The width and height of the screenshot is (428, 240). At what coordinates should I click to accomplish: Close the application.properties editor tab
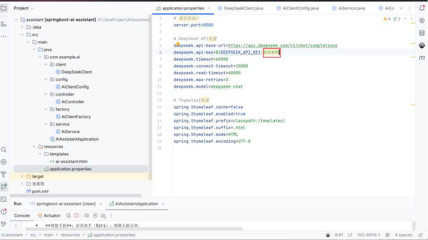click(209, 8)
